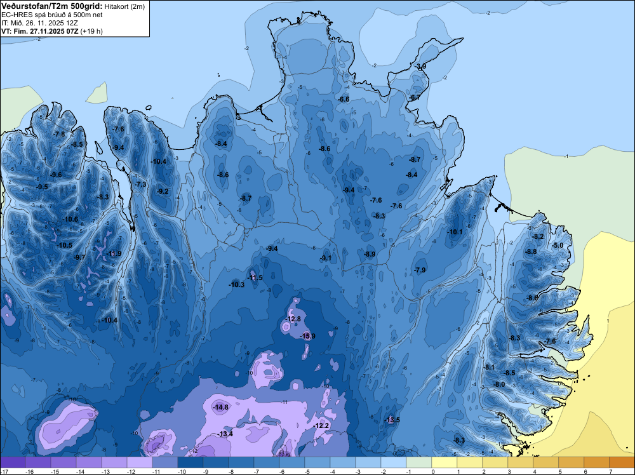Click the -8.8 temperature value
This screenshot has height=475, width=635.
coord(531,252)
